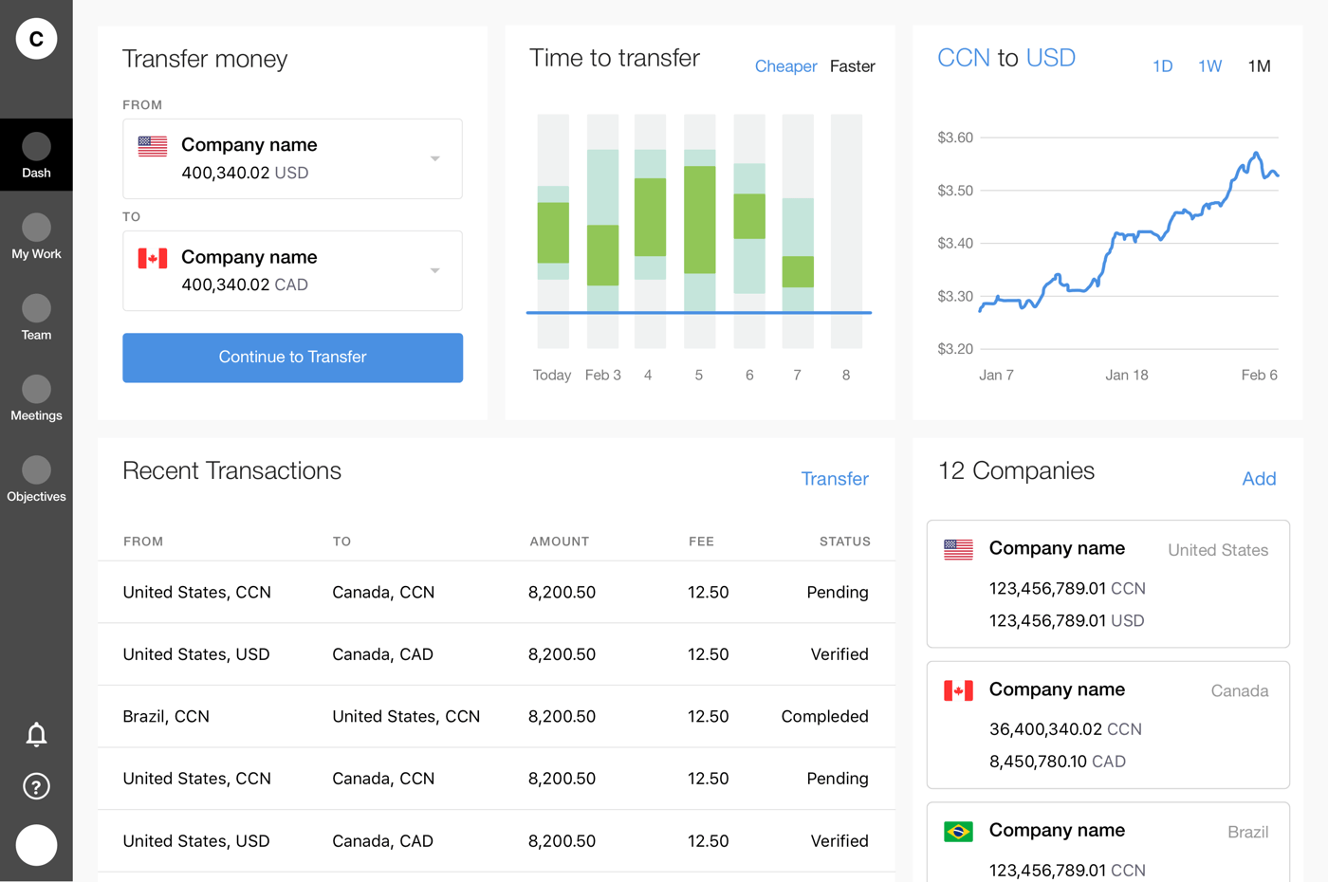Click the FROM column header
The image size is (1328, 882).
pos(143,542)
